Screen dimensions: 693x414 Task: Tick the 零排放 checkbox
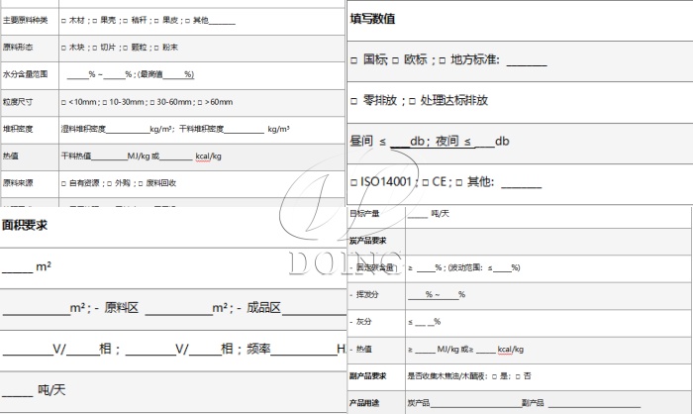(354, 101)
